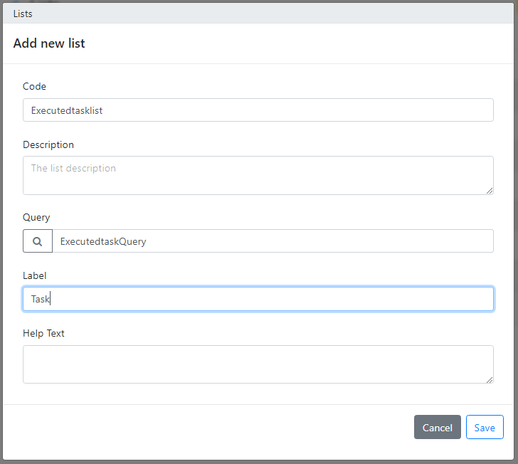Viewport: 518px width, 464px height.
Task: Click the ExecutedtaskQuery text value
Action: coord(103,241)
